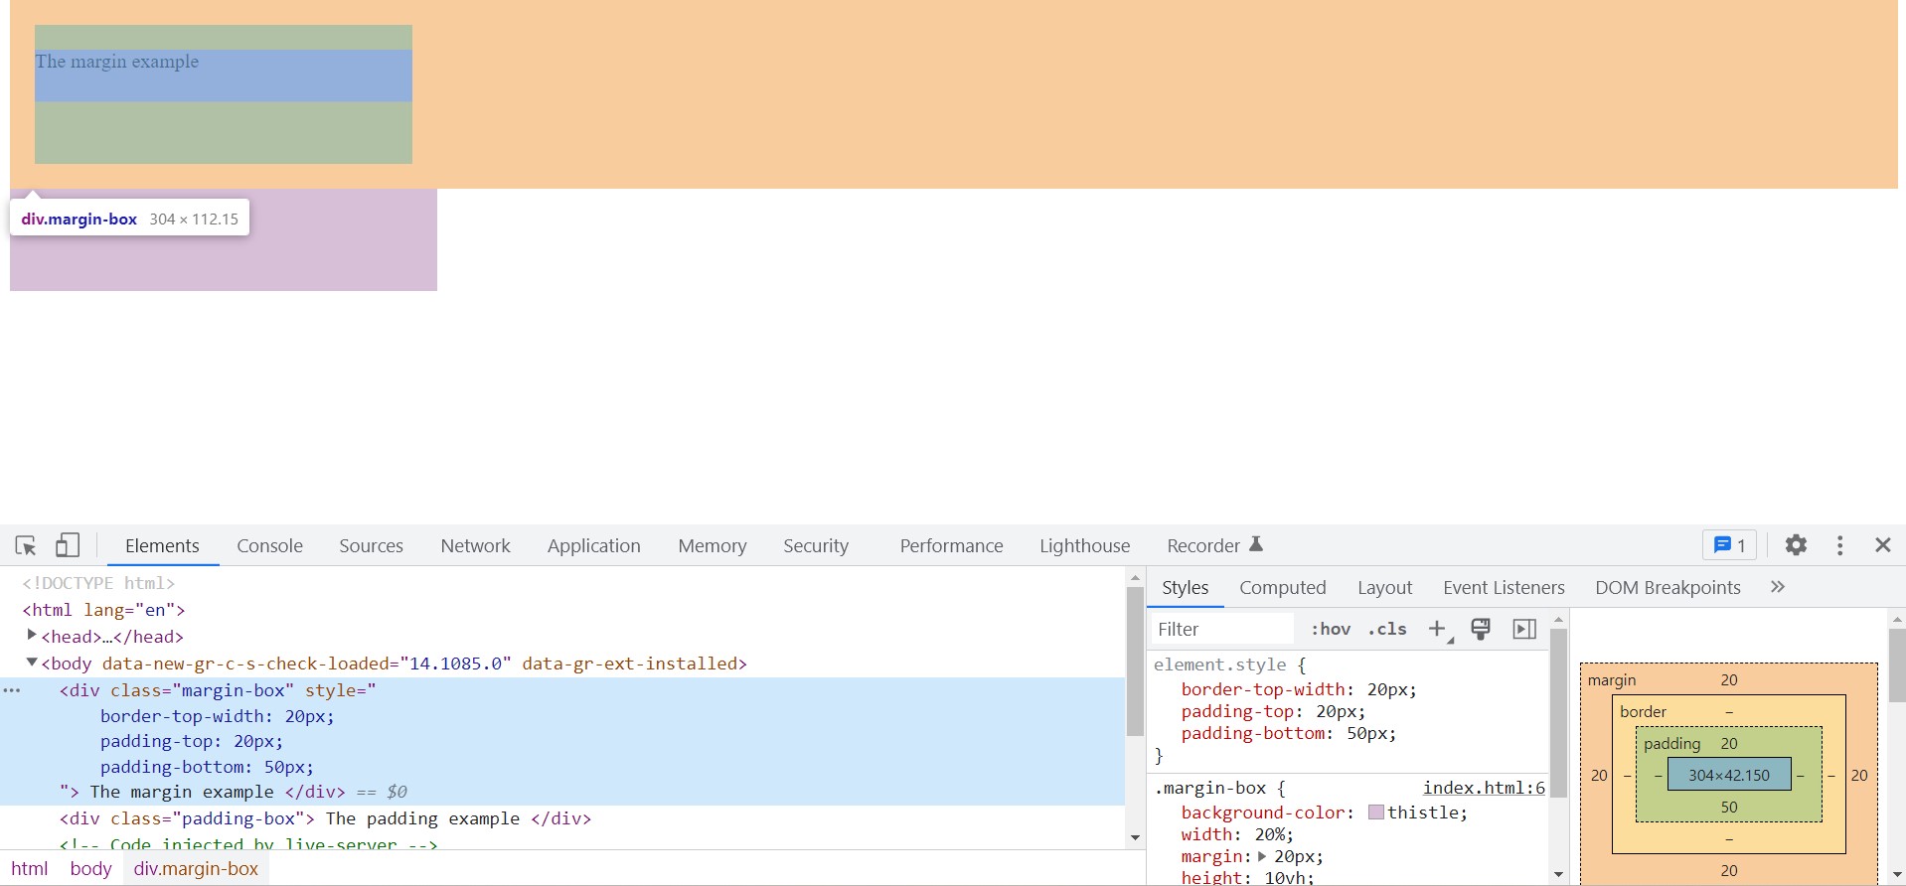Select the html lang="en" node

point(103,610)
